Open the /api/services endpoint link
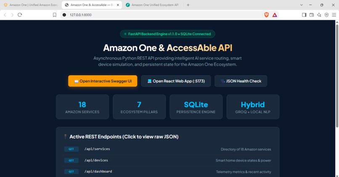This screenshot has height=177, width=339. coord(97,149)
